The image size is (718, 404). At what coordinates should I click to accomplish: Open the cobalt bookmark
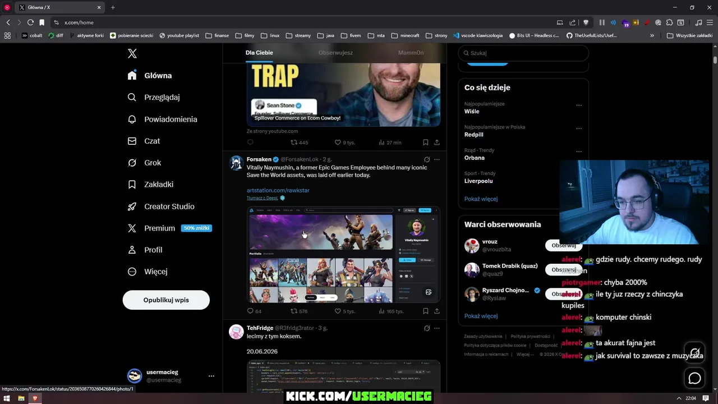click(x=32, y=35)
